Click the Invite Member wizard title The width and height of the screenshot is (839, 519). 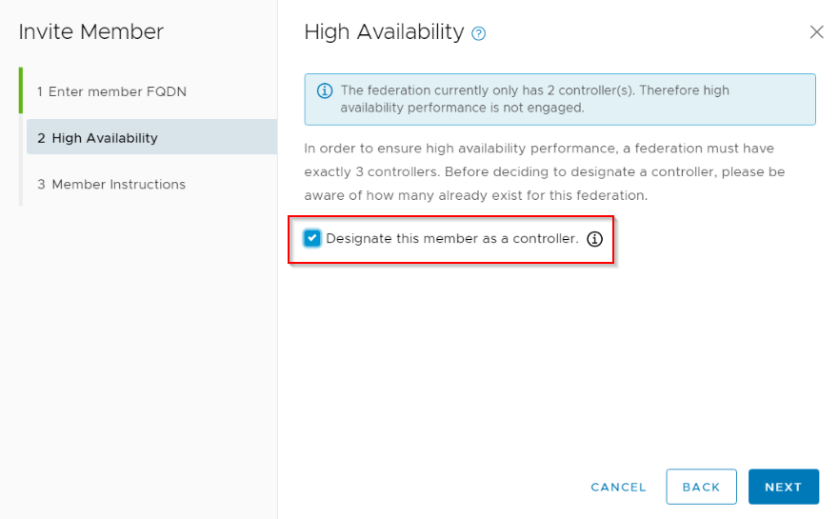pyautogui.click(x=91, y=31)
